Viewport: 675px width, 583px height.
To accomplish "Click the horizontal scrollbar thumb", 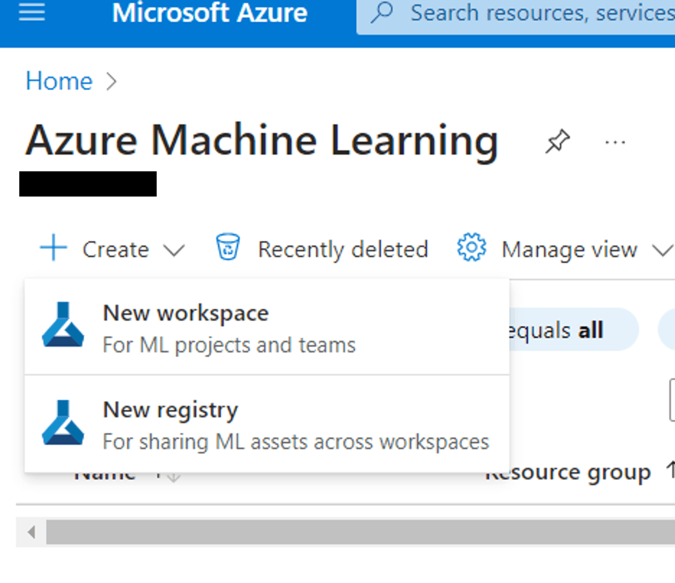I will click(361, 532).
